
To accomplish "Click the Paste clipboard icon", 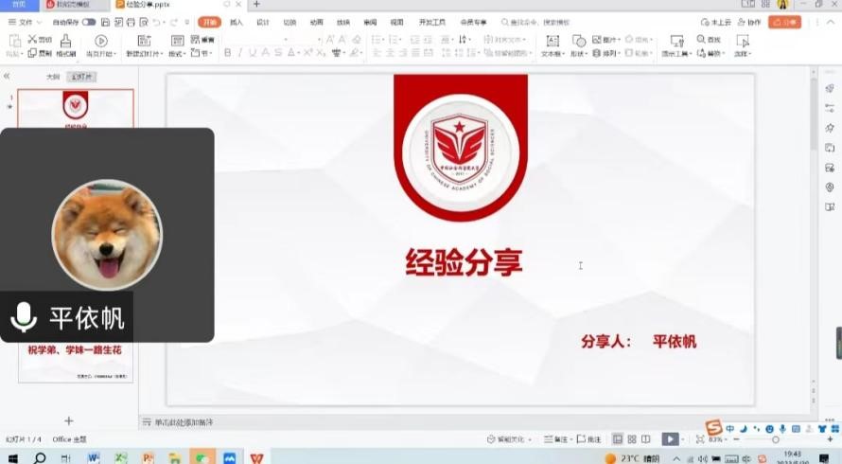I will pyautogui.click(x=14, y=41).
